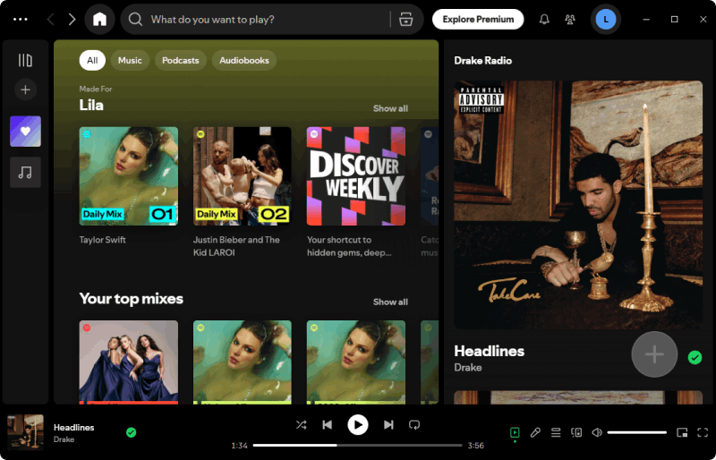Toggle repeat in the player bar
The width and height of the screenshot is (716, 460).
coord(414,425)
